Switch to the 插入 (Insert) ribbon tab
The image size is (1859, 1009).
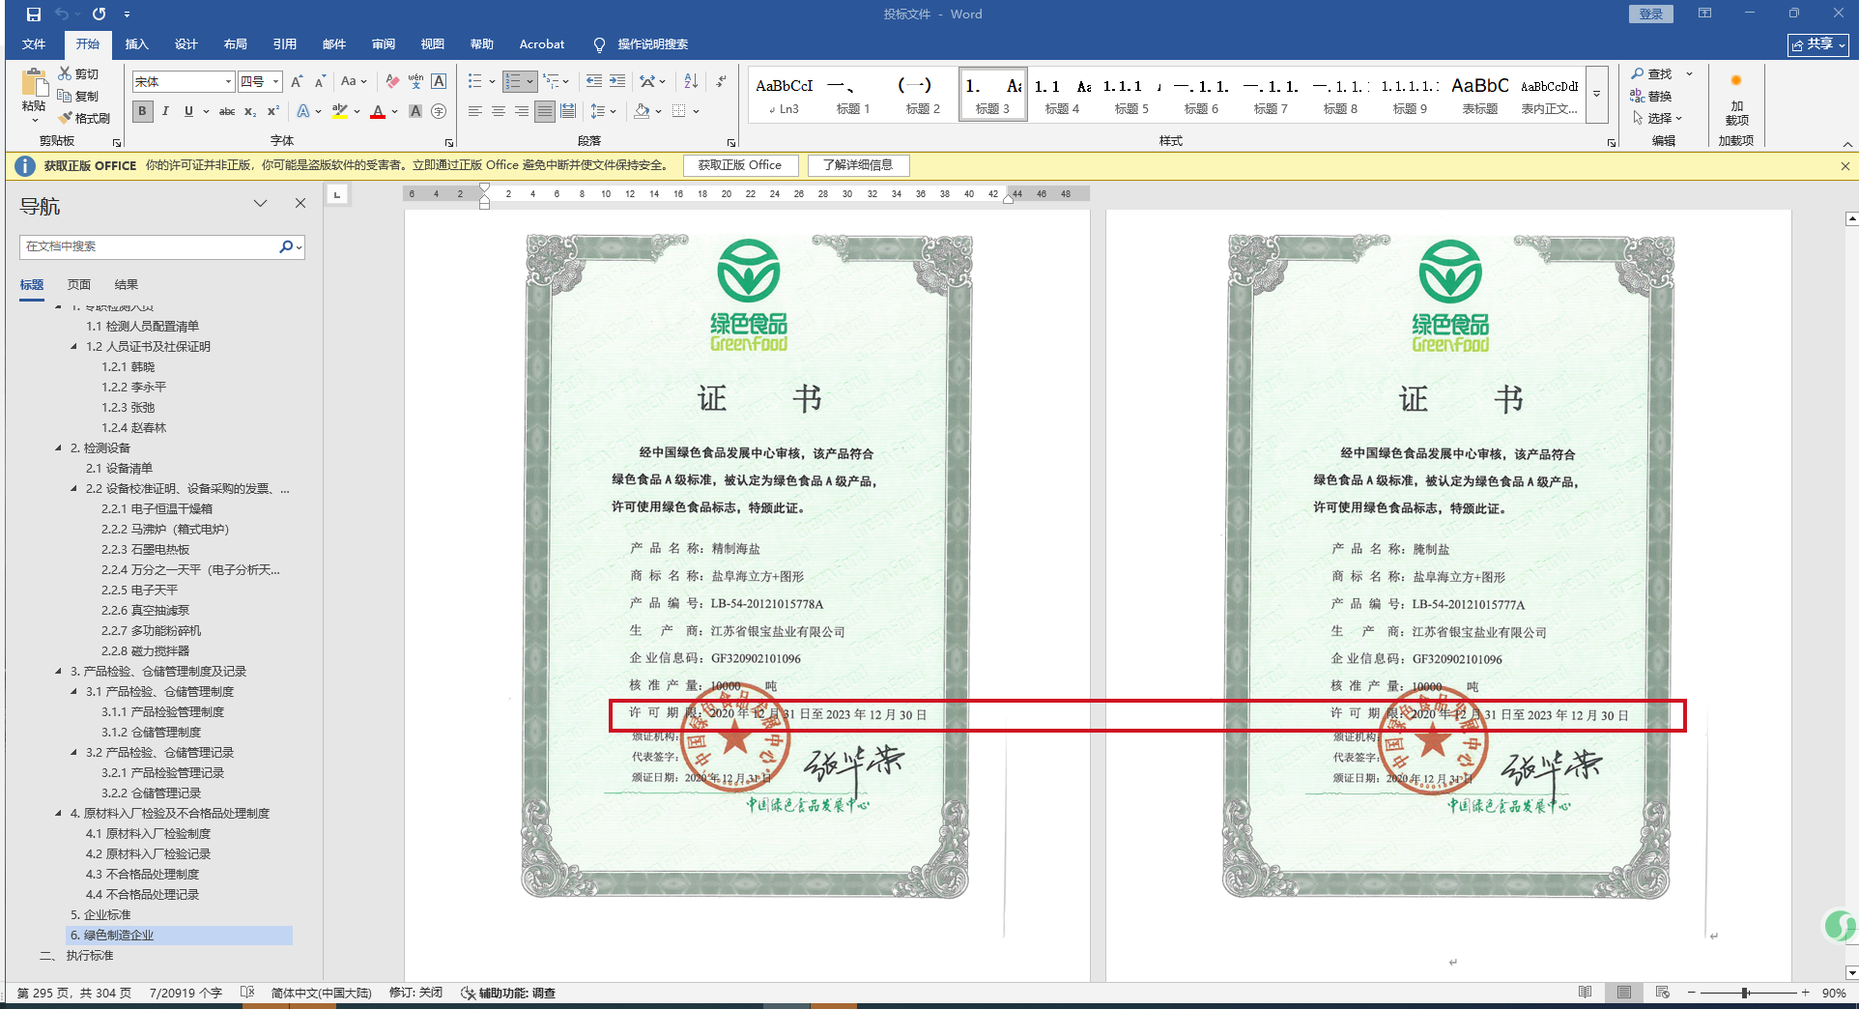coord(137,43)
